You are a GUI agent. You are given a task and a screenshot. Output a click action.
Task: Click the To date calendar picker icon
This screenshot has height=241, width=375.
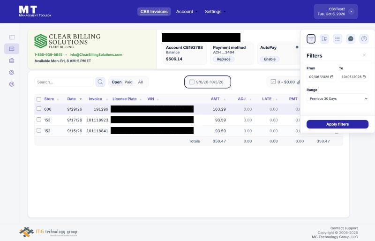tap(364, 77)
